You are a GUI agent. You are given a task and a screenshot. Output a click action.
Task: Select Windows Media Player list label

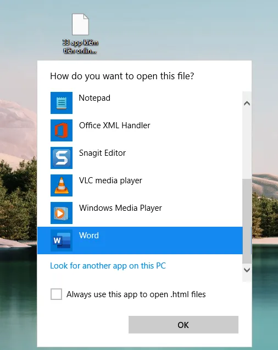[120, 208]
